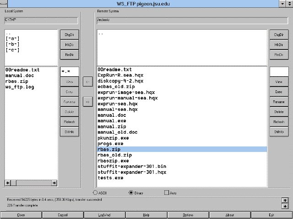Open the LogWnd window
The width and height of the screenshot is (293, 219).
tap(104, 215)
